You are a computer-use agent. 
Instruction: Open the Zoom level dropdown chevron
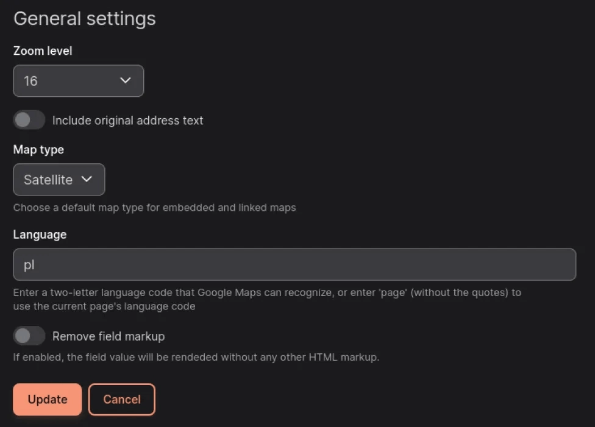(126, 80)
